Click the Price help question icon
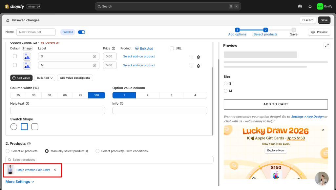 [114, 49]
